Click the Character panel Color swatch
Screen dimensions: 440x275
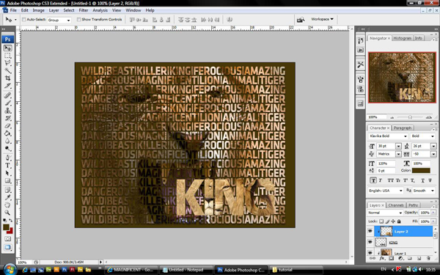click(x=421, y=170)
